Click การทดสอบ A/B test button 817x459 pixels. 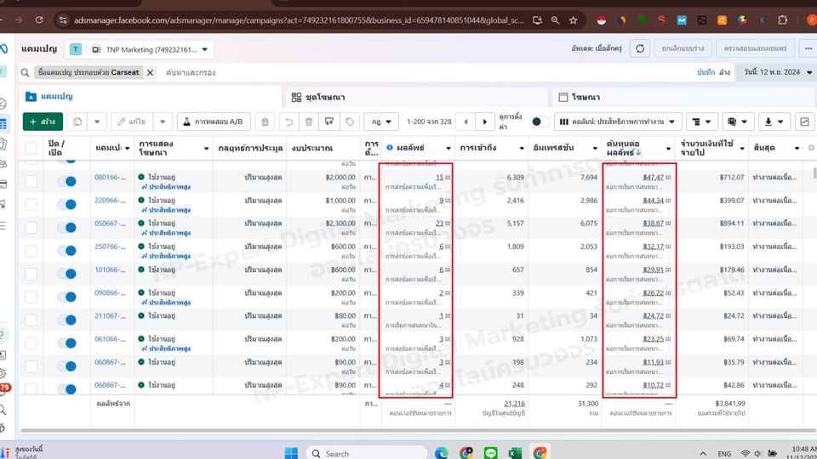click(214, 122)
